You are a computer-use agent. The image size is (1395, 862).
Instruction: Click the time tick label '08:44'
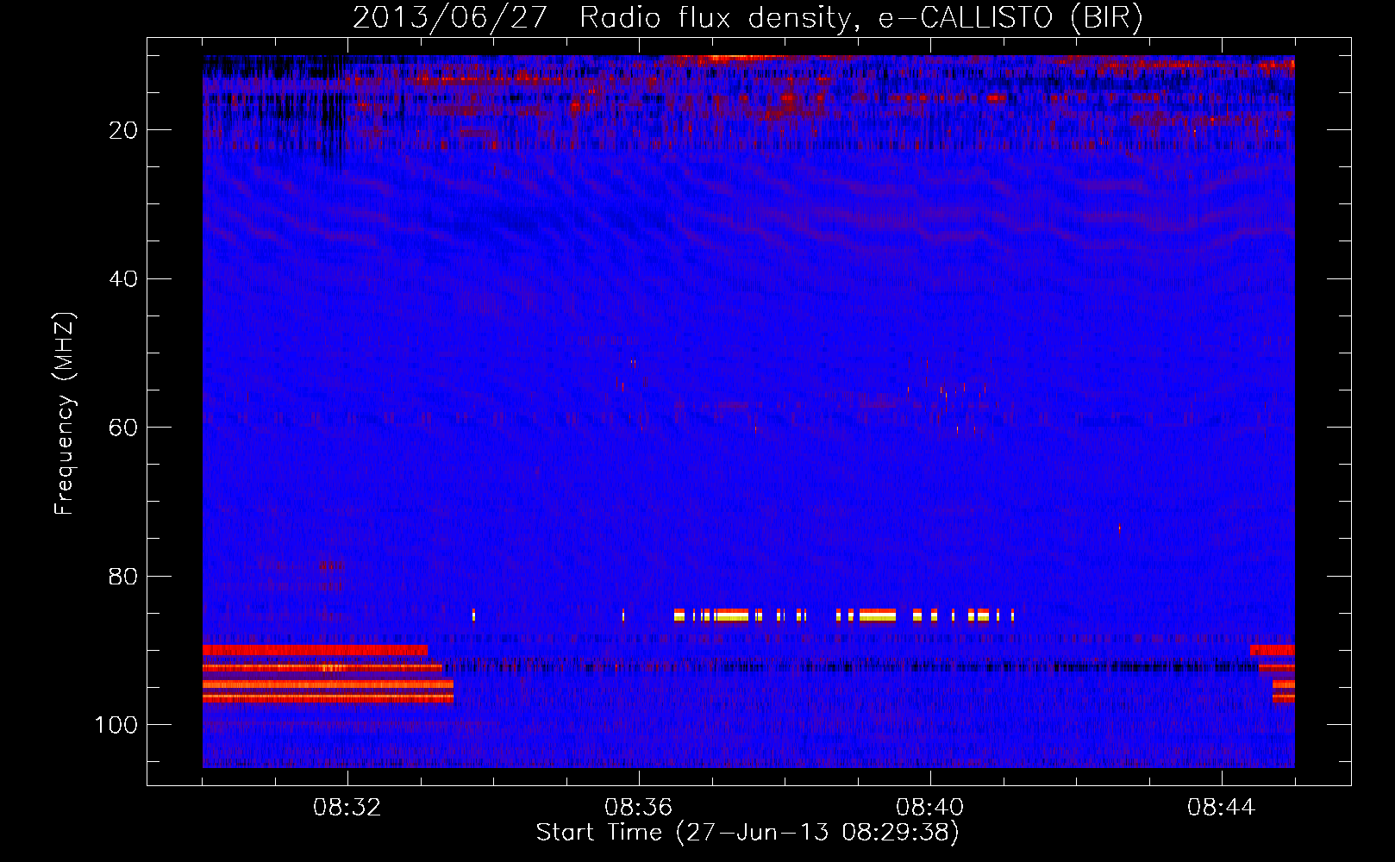[x=1221, y=808]
